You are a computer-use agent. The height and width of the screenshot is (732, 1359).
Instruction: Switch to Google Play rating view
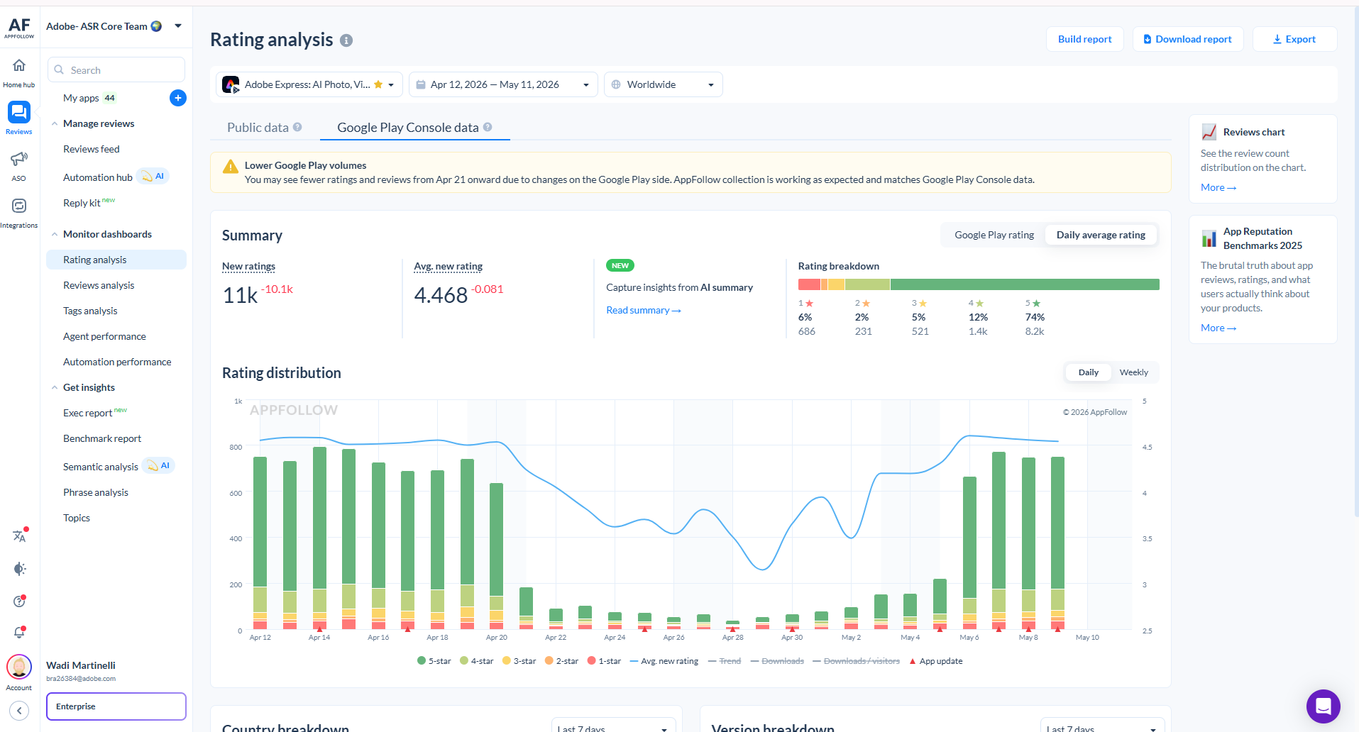click(x=994, y=235)
